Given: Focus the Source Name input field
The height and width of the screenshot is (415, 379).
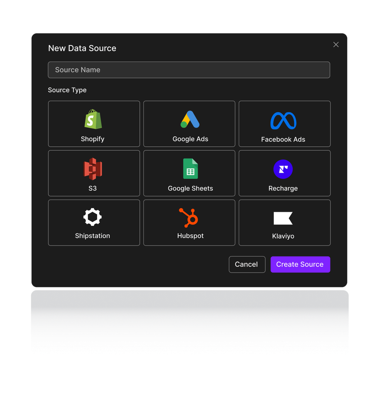Looking at the screenshot, I should [x=189, y=70].
